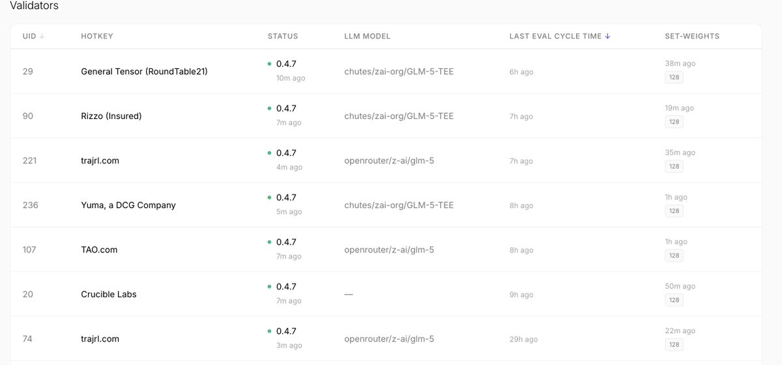Click 9h ago last eval time
Viewport: 782px width, 365px height.
tap(521, 295)
